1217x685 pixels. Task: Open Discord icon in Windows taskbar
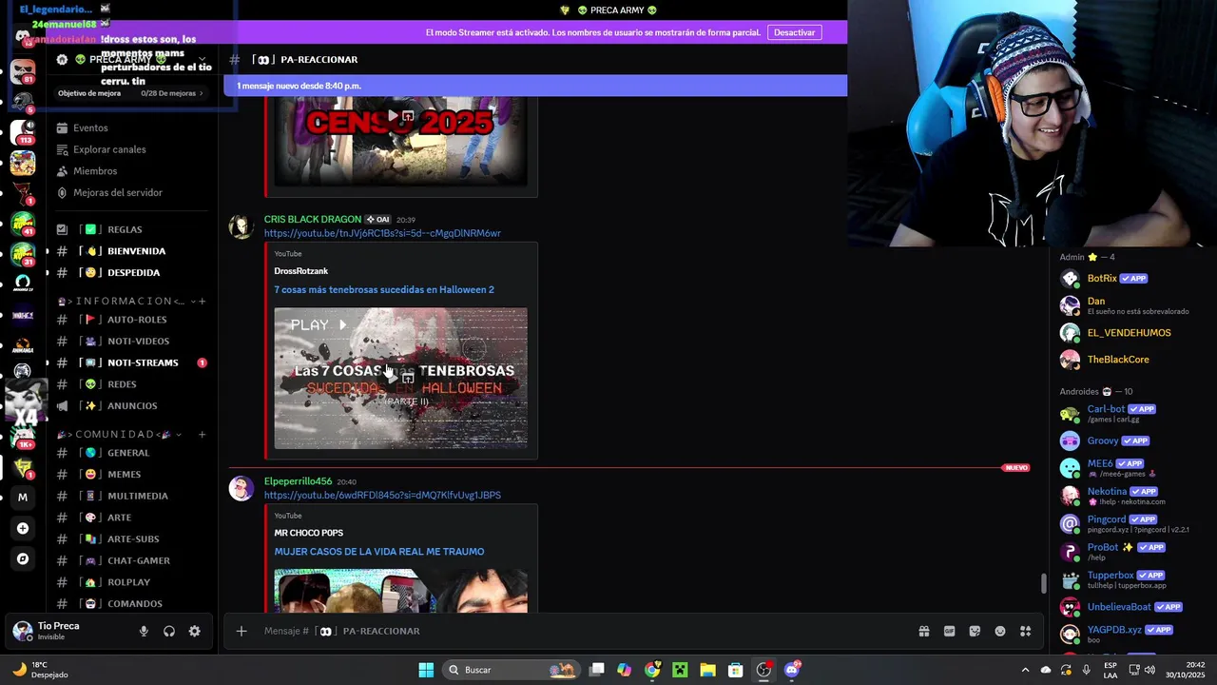coord(792,670)
